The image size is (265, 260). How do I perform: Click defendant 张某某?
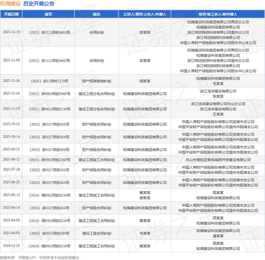coord(218,96)
